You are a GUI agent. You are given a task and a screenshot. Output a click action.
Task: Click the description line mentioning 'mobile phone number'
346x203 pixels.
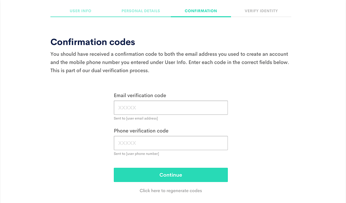169,62
